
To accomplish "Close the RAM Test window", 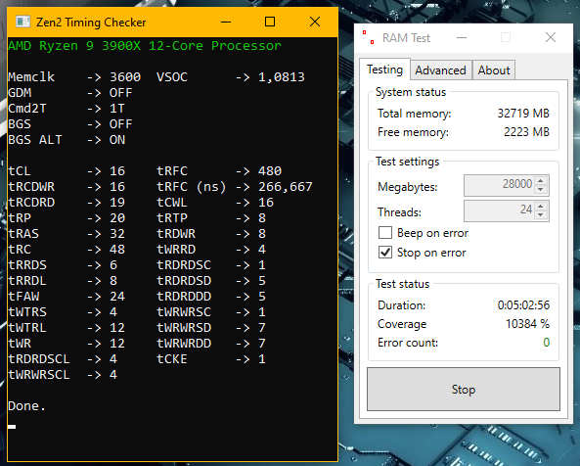I will [x=551, y=37].
